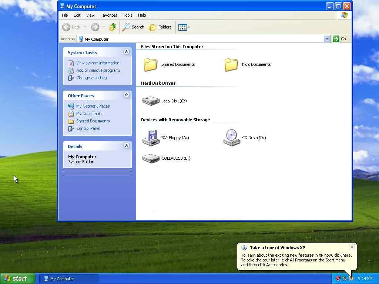
Task: Click the taskbar clock showing 9:14 PM
Action: 365,278
